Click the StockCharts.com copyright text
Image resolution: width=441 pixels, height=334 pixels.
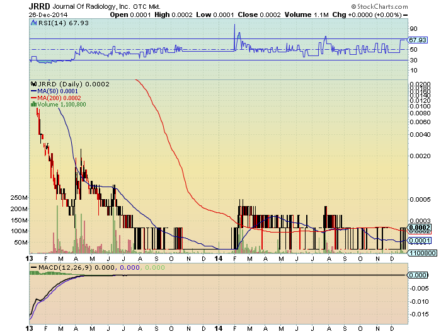coord(379,6)
